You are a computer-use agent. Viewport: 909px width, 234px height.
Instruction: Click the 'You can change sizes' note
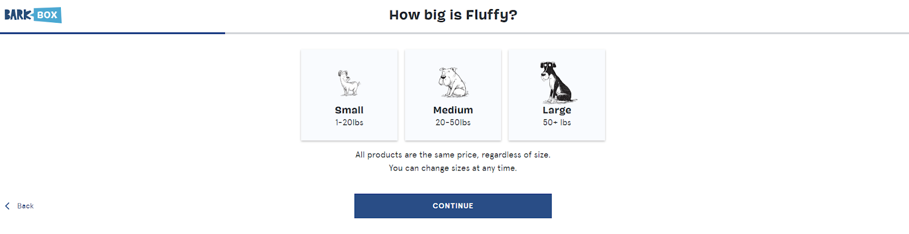(453, 168)
